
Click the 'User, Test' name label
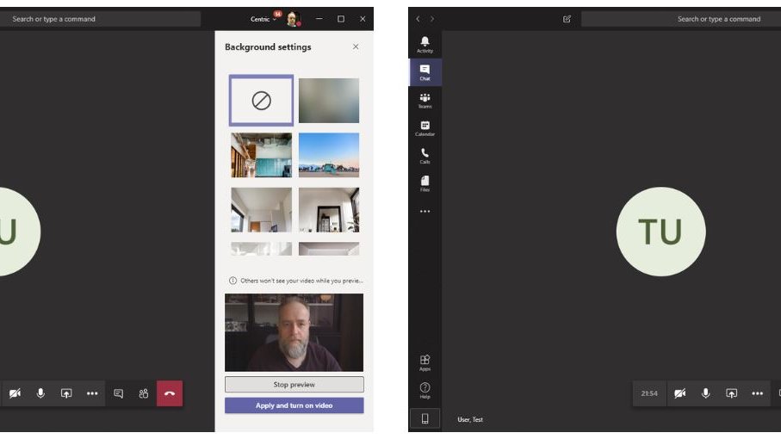(x=470, y=419)
